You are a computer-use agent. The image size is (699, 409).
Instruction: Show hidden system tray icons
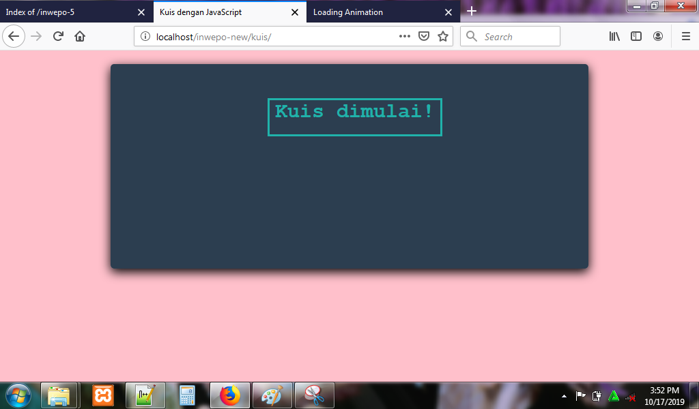pos(564,395)
